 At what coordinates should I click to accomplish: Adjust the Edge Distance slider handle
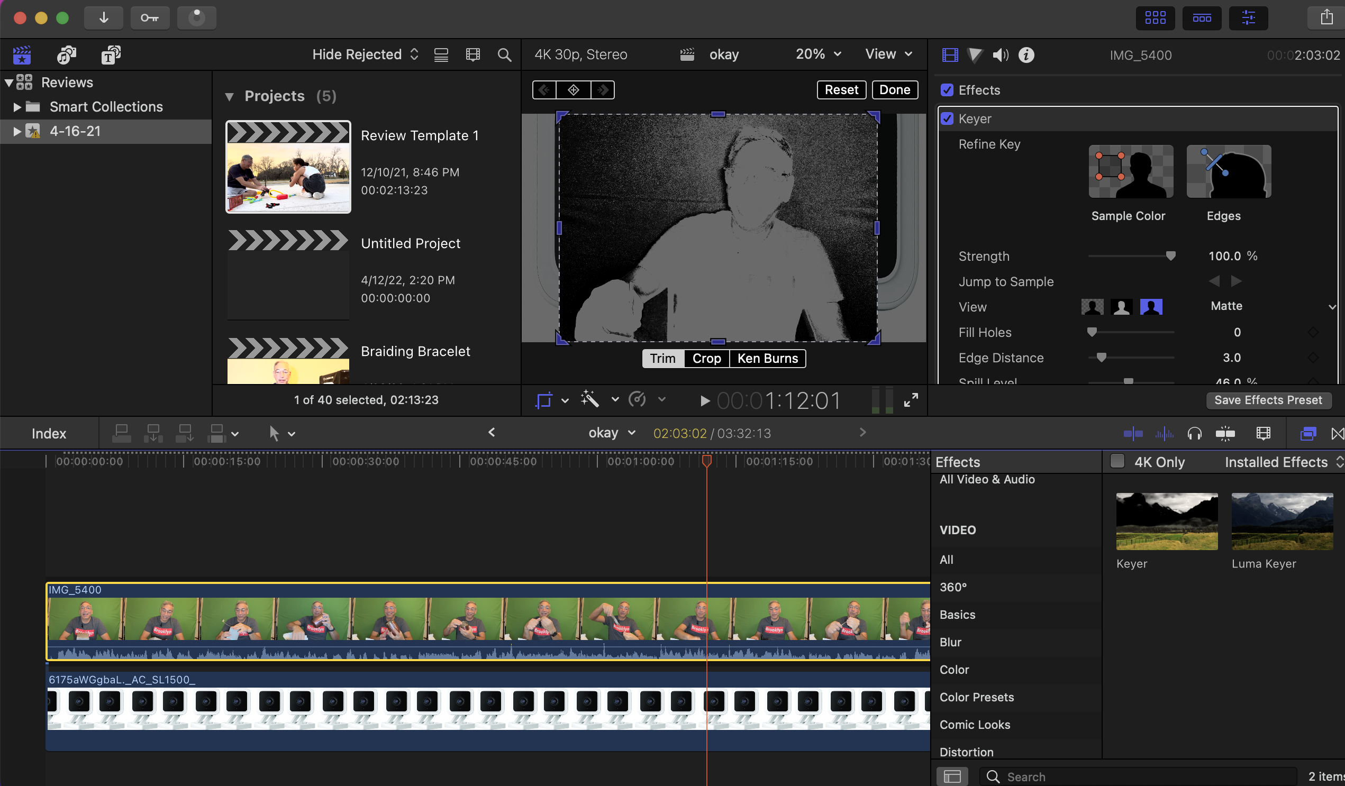[1101, 358]
